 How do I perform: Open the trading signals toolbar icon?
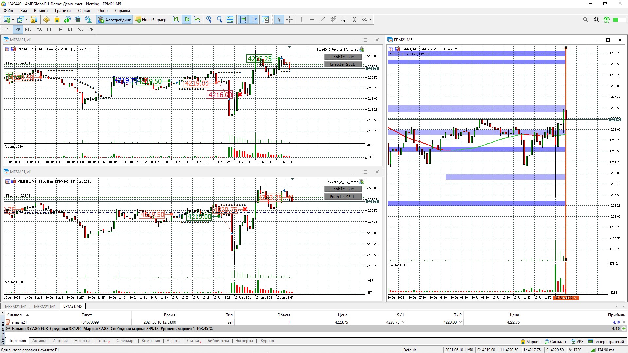[67, 20]
